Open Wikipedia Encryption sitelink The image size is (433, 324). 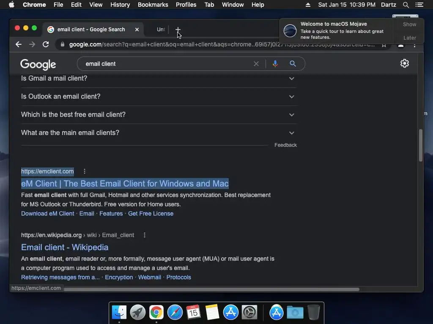(119, 277)
